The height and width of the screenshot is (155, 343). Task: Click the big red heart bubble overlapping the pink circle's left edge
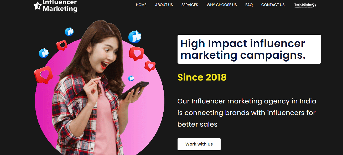tap(44, 75)
